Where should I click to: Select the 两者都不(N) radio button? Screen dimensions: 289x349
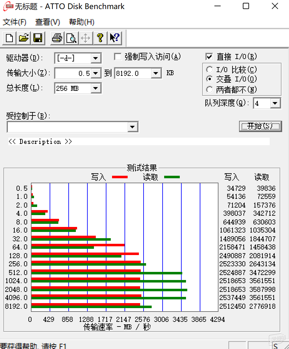(209, 90)
